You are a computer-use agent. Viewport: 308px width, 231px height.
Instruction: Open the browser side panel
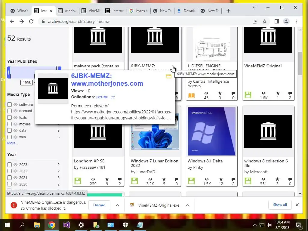click(x=277, y=21)
